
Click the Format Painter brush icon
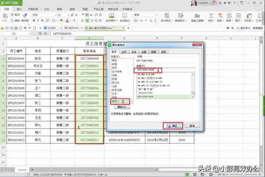tap(25, 14)
